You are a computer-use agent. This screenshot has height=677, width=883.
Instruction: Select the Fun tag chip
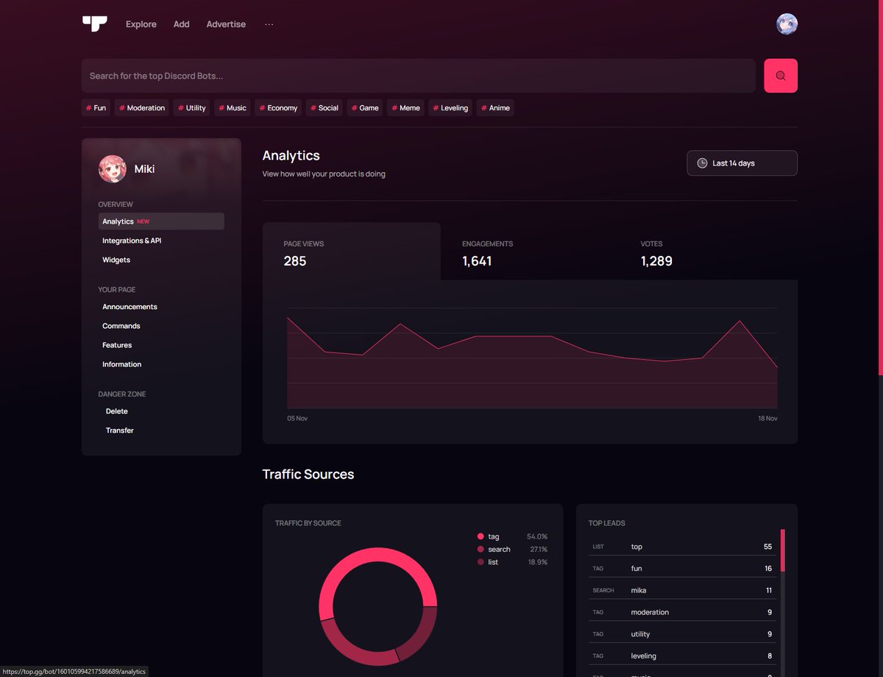(x=96, y=108)
